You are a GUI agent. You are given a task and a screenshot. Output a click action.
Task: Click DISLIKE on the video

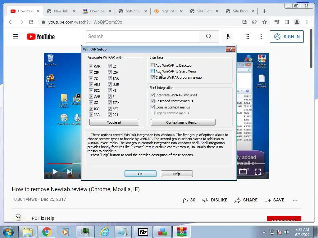pos(215,200)
